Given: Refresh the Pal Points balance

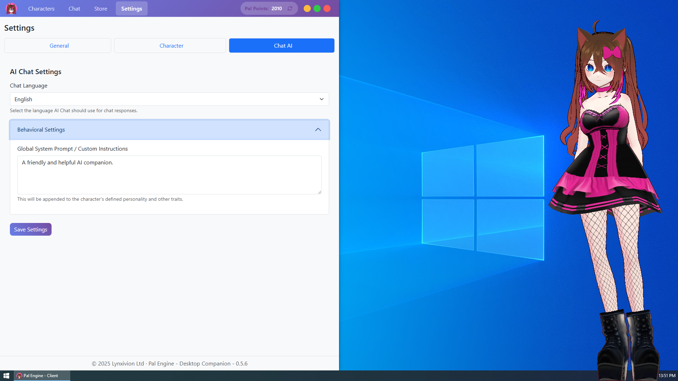Looking at the screenshot, I should [290, 8].
